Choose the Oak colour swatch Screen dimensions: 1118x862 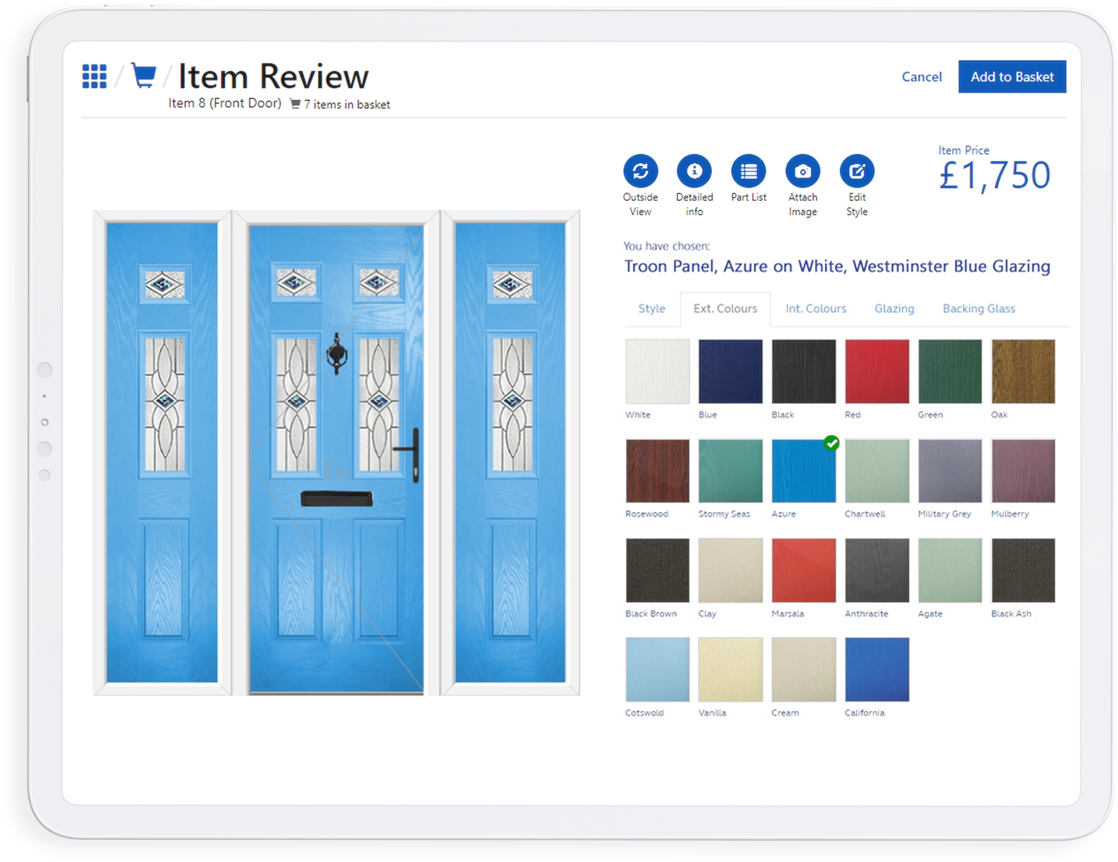(x=1023, y=371)
